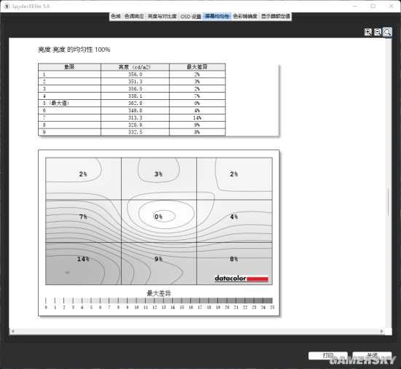The width and height of the screenshot is (401, 369).
Task: Open the 色彩精确度 tab
Action: point(245,16)
